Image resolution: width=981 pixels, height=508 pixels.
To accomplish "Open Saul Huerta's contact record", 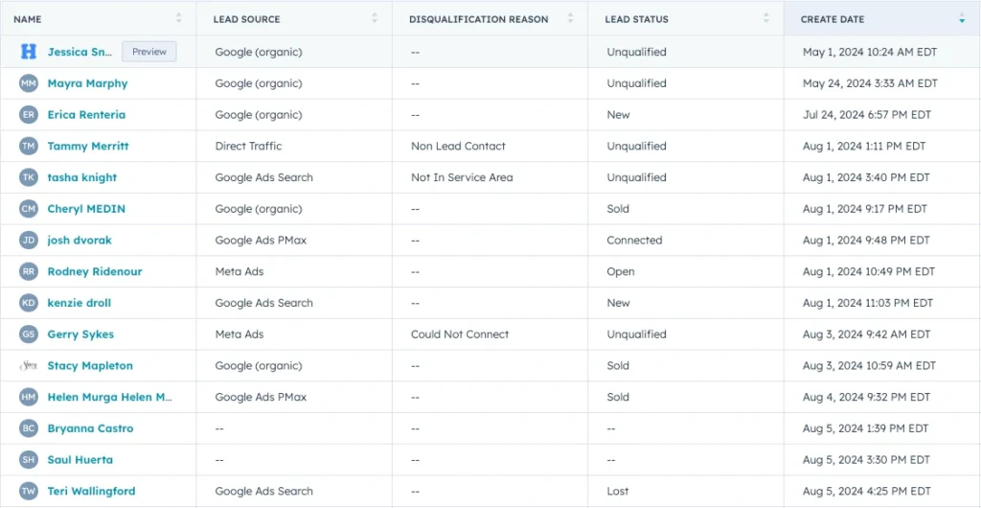I will (x=80, y=460).
